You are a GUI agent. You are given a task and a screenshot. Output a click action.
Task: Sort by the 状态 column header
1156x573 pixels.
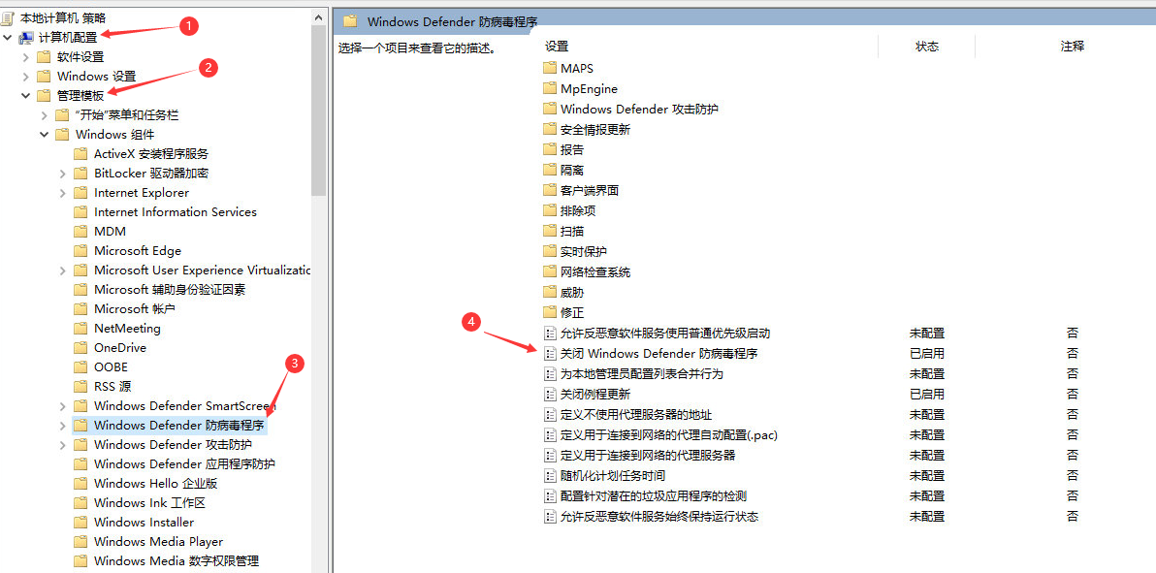pyautogui.click(x=926, y=47)
